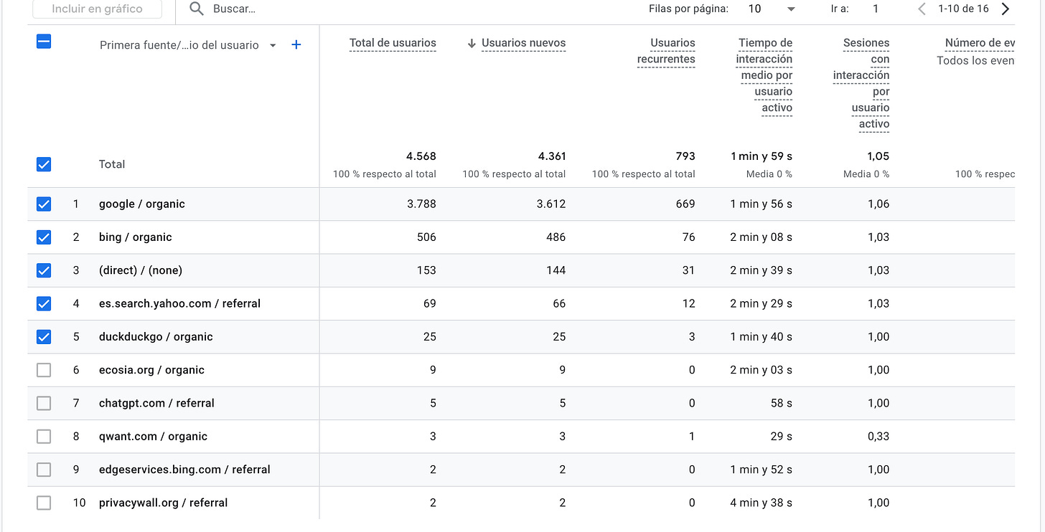
Task: Click the sort arrow beside Usuarios nuevos
Action: coord(472,43)
